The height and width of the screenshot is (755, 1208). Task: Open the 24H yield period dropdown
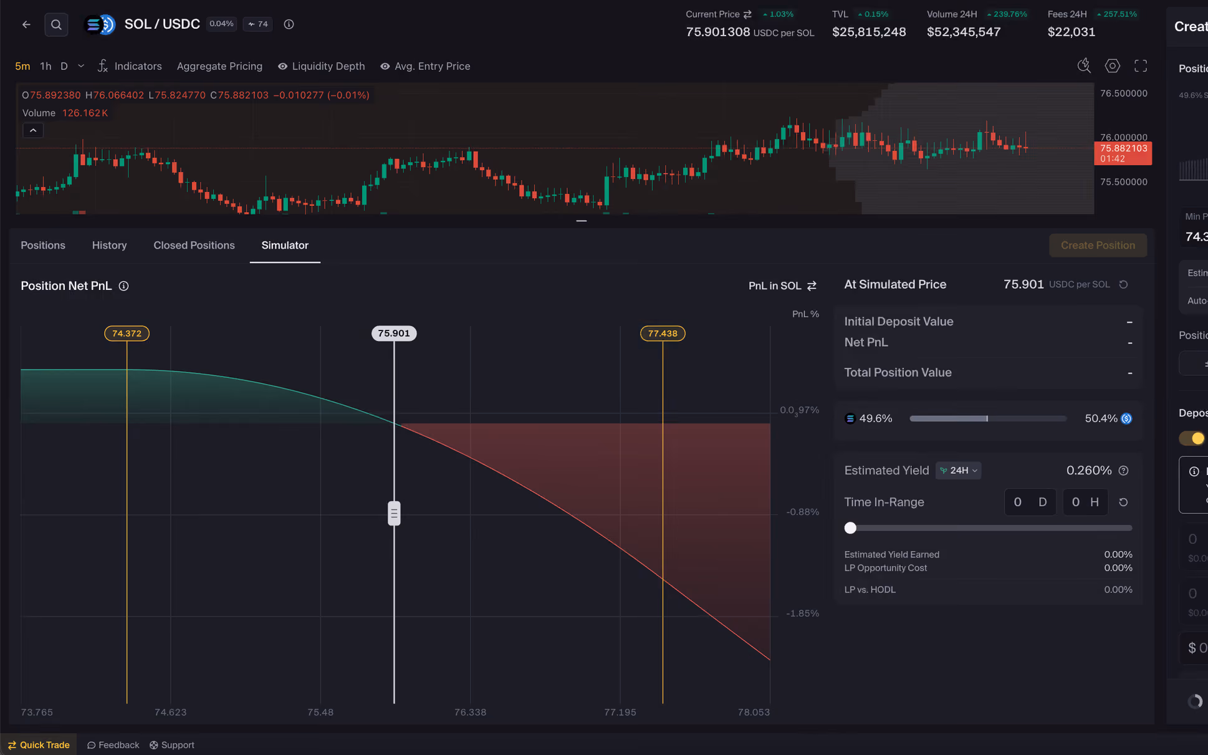click(x=959, y=471)
